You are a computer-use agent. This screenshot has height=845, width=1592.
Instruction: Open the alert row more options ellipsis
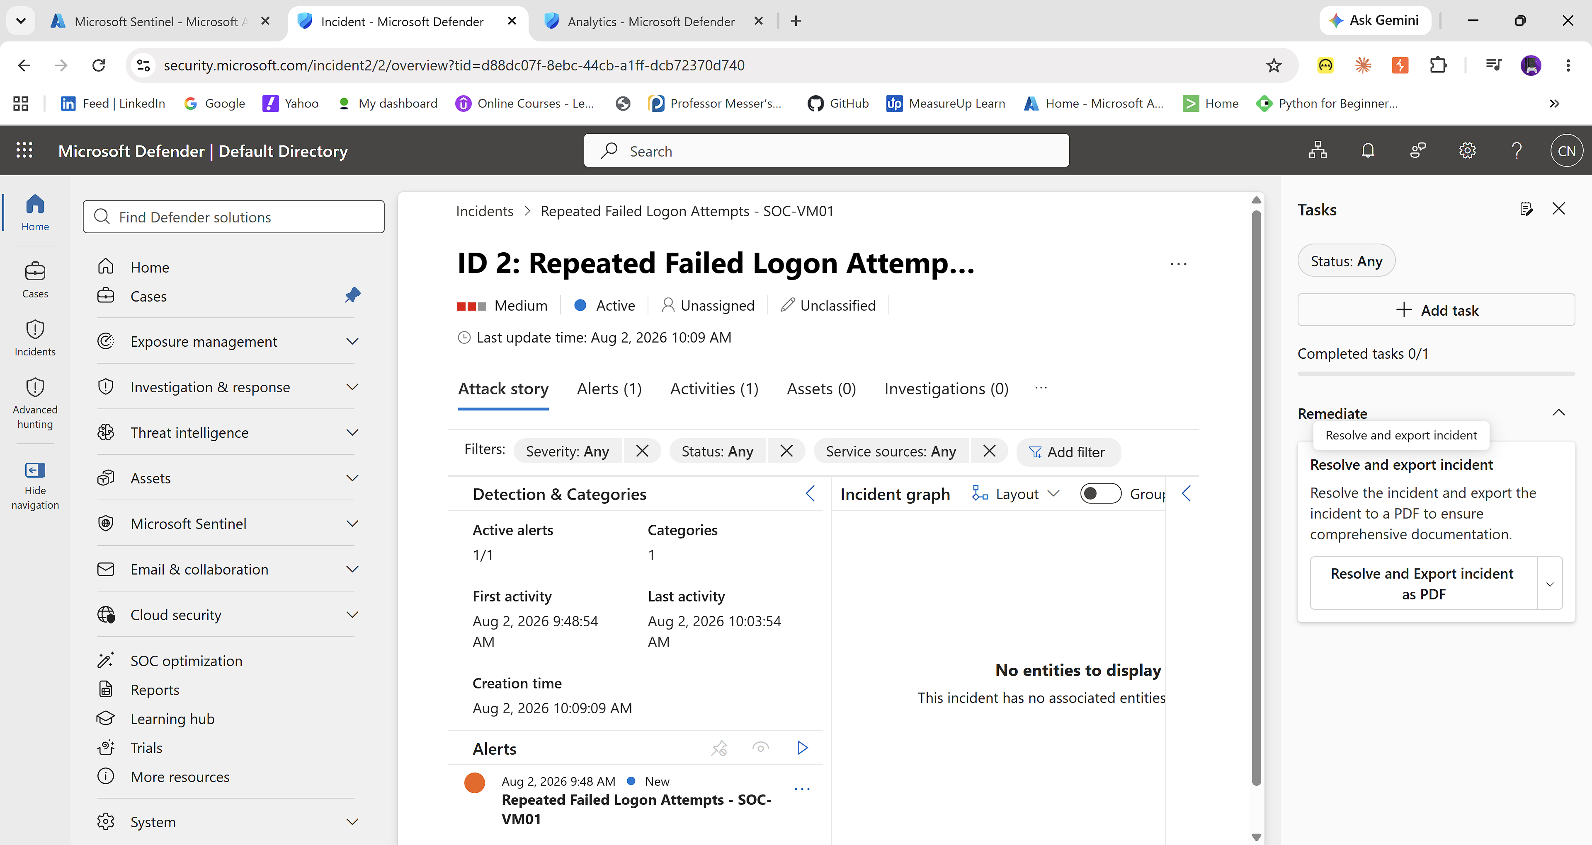pyautogui.click(x=801, y=789)
